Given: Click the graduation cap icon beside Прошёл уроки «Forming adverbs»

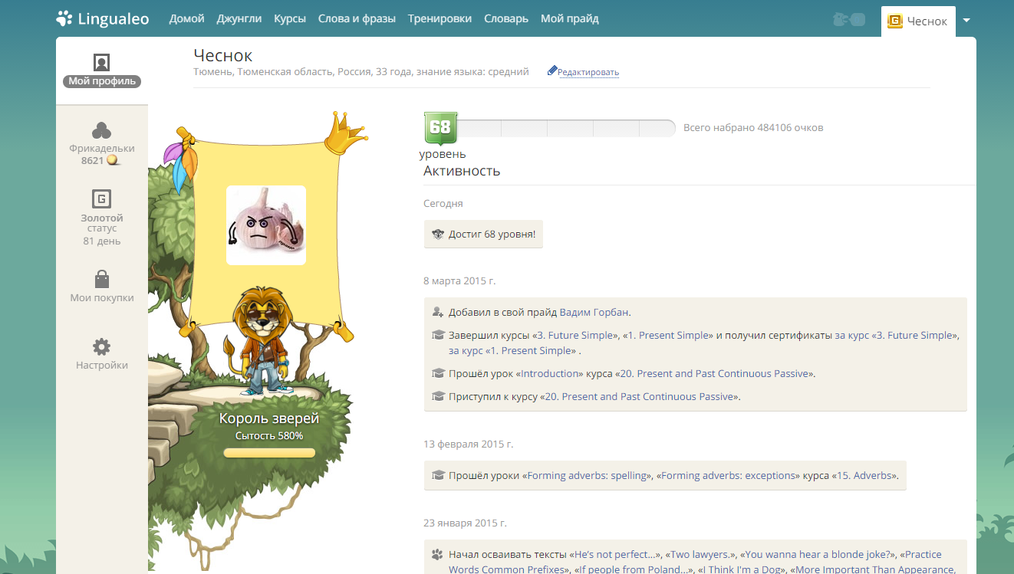Looking at the screenshot, I should 438,475.
